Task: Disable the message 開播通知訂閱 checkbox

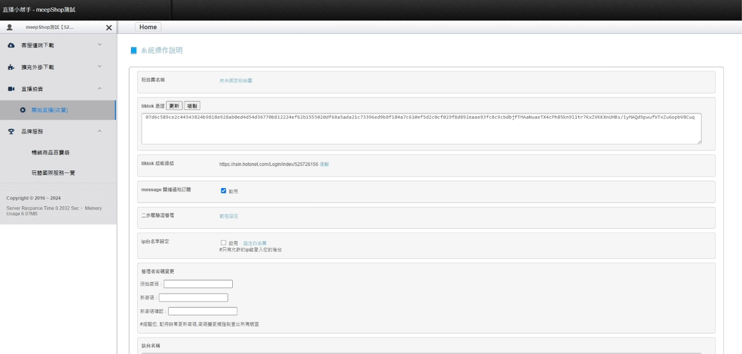Action: 223,191
